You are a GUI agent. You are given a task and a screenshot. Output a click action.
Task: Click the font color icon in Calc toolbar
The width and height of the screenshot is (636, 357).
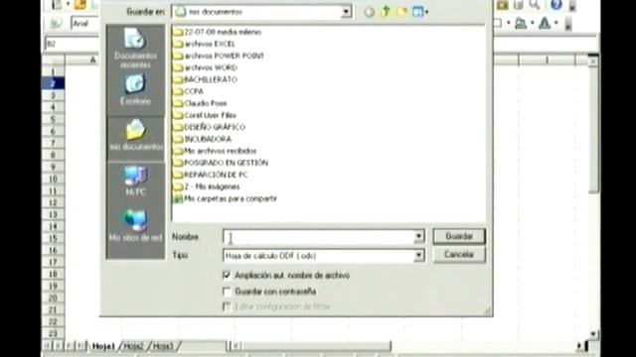[x=545, y=23]
